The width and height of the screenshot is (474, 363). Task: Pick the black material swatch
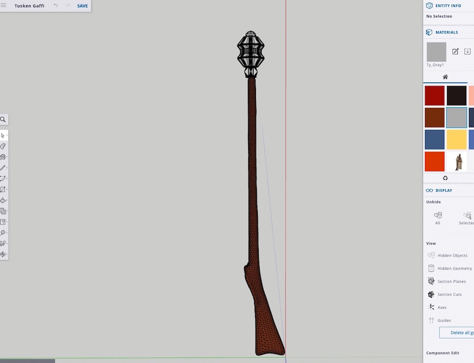click(x=456, y=96)
